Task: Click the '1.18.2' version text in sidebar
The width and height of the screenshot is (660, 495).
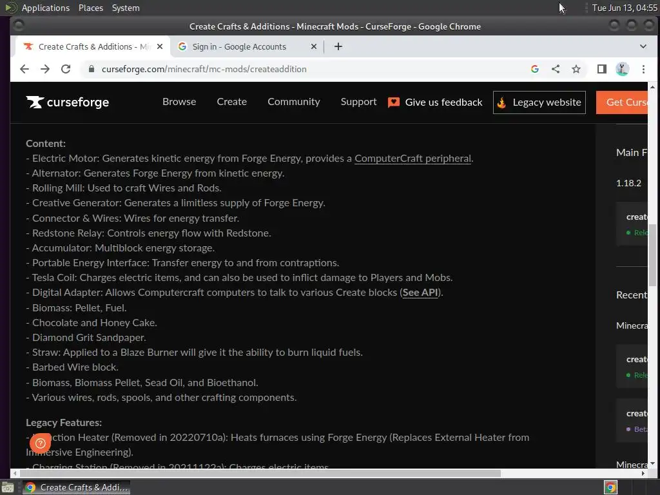Action: click(629, 183)
